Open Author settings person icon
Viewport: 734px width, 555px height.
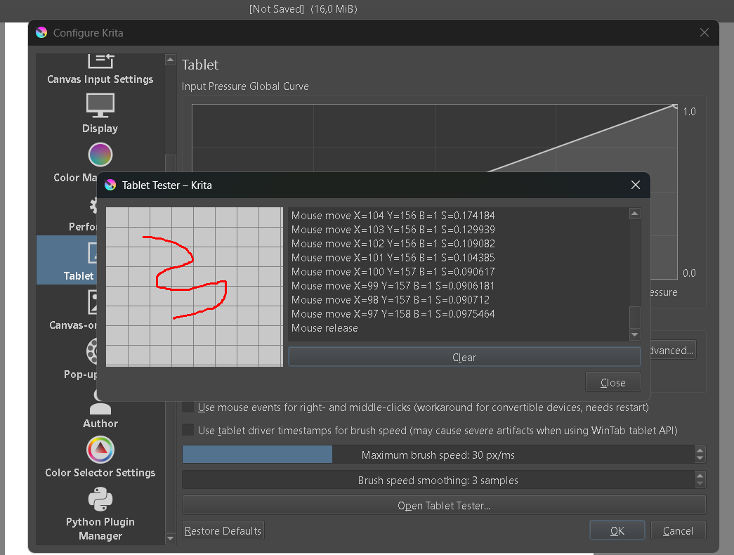pyautogui.click(x=100, y=403)
